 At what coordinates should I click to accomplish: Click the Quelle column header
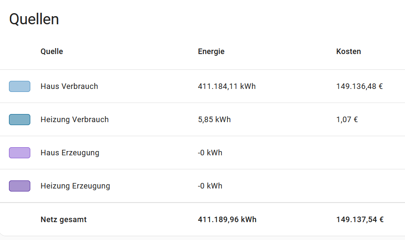coord(52,51)
